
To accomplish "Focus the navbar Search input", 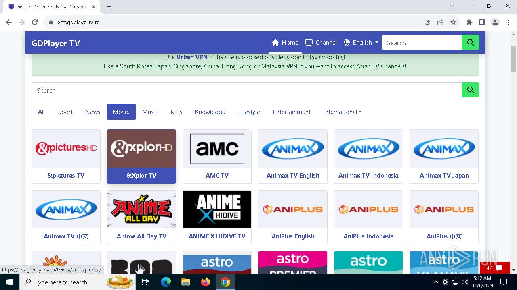I will coord(422,42).
